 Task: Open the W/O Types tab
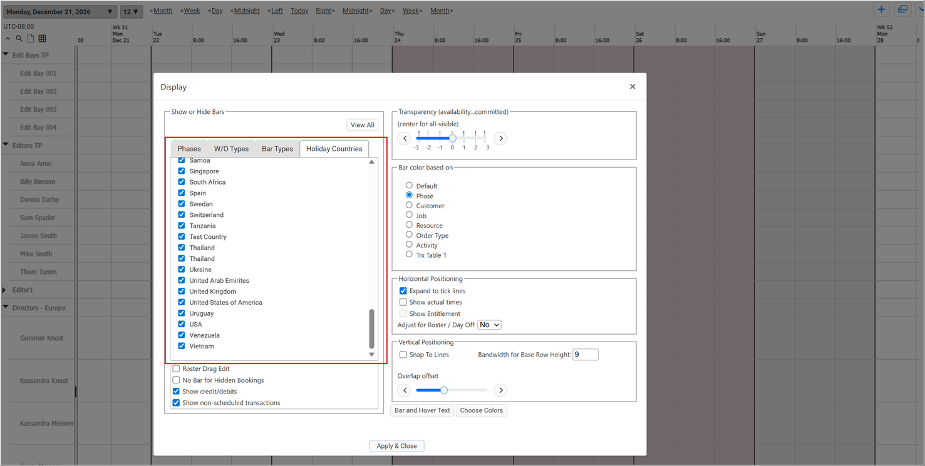click(231, 149)
